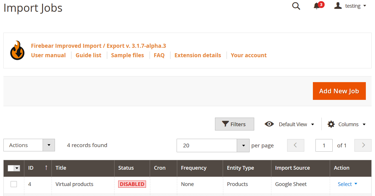
Task: Open the mass-select dropdown arrow in header
Action: [17, 168]
